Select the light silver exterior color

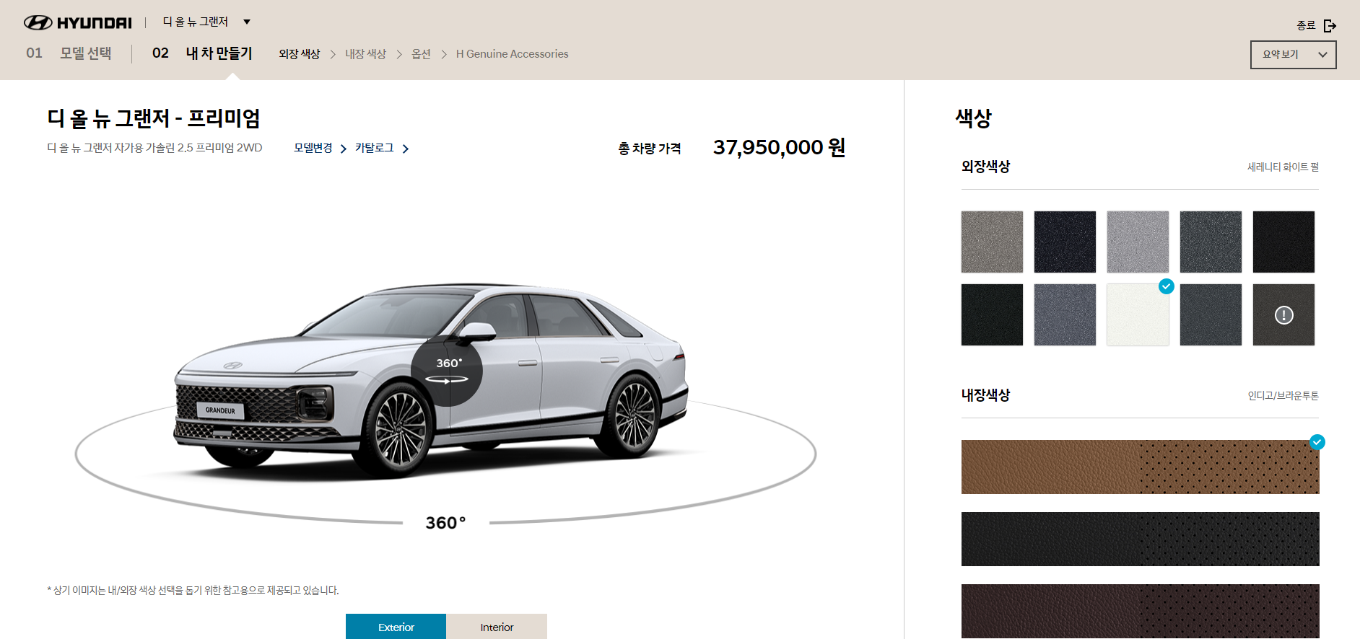click(x=1138, y=242)
